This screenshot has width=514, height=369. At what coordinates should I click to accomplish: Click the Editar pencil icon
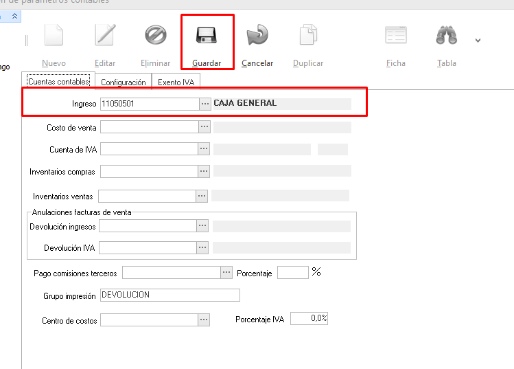[105, 36]
